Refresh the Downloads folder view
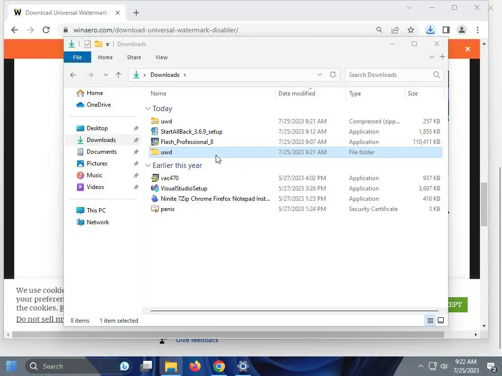502x376 pixels. [x=333, y=74]
